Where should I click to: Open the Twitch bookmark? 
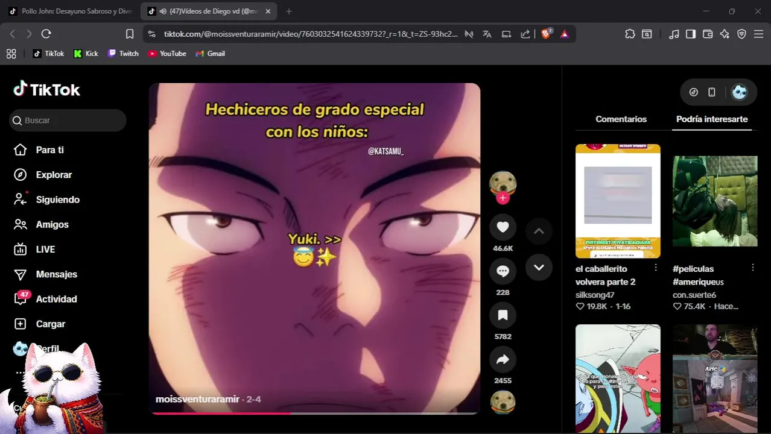(123, 54)
